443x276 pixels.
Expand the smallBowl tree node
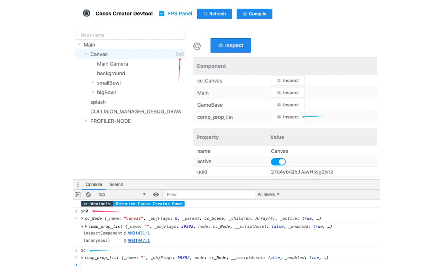pyautogui.click(x=93, y=82)
